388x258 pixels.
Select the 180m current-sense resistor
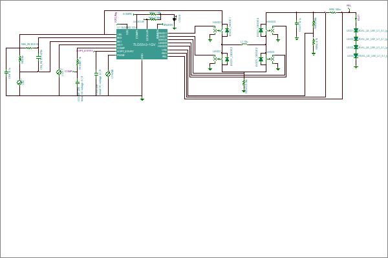(x=333, y=12)
